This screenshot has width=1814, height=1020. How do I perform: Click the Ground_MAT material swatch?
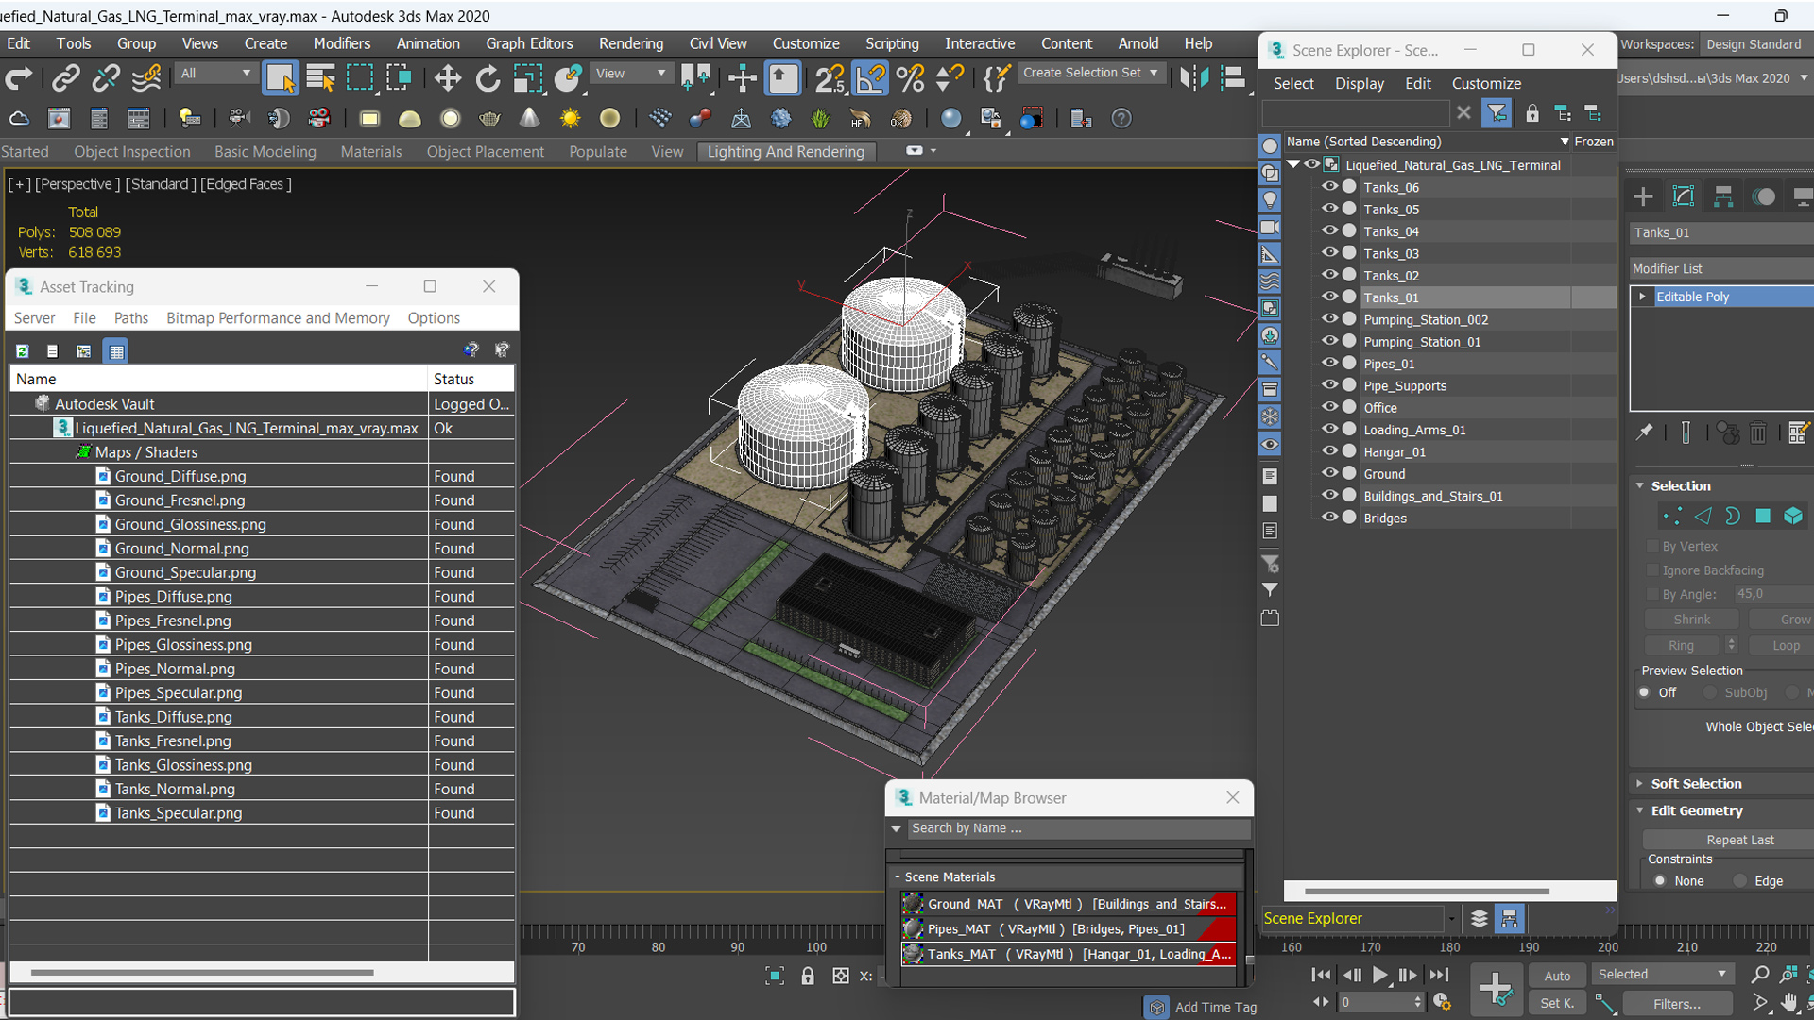(912, 904)
